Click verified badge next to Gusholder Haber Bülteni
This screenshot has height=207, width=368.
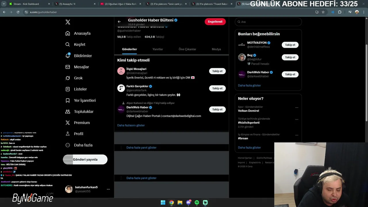pos(176,20)
